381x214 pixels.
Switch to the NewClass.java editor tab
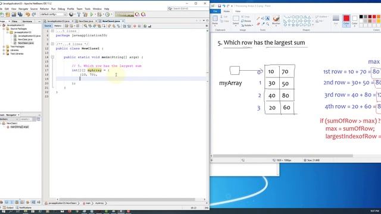coord(86,21)
